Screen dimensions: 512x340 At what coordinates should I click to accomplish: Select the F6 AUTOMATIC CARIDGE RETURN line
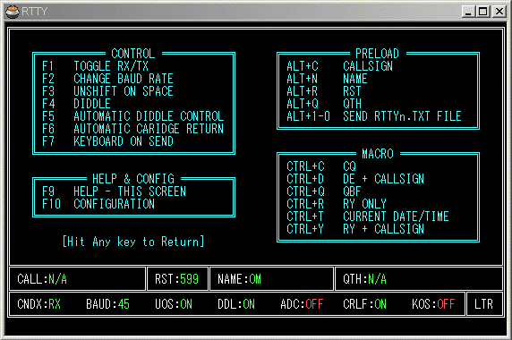[132, 129]
